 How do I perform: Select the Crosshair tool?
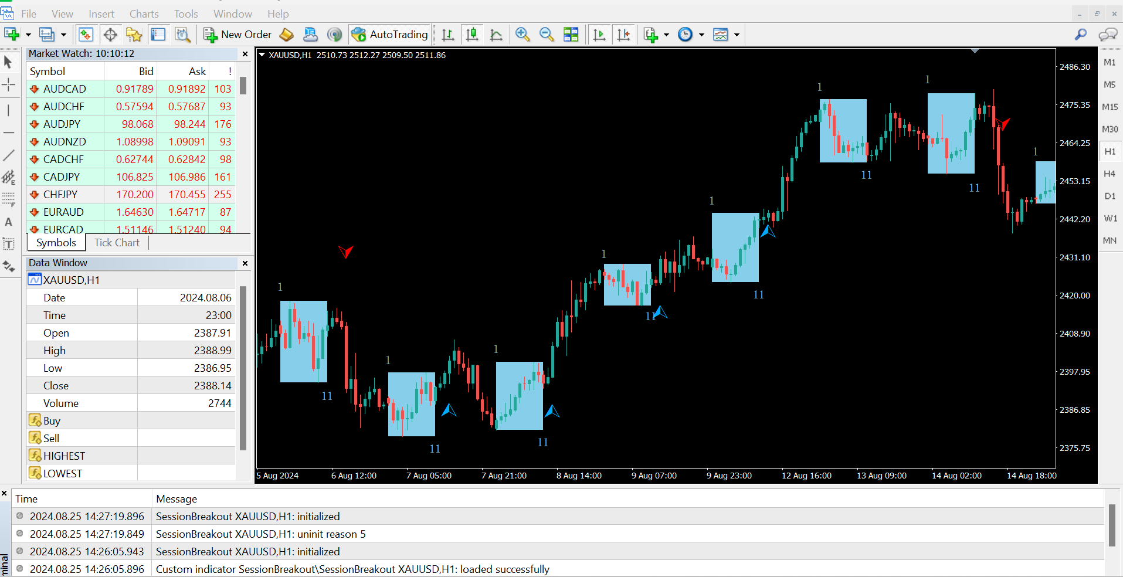[x=8, y=85]
